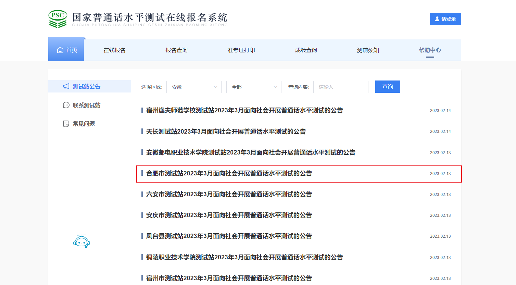Open the robot assistant mascot
The width and height of the screenshot is (516, 285).
[x=81, y=241]
